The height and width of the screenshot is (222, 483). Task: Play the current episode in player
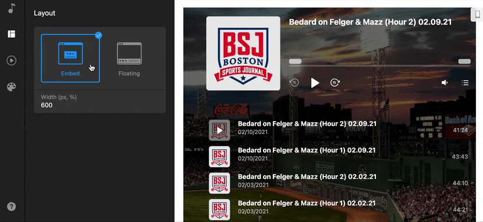click(315, 83)
